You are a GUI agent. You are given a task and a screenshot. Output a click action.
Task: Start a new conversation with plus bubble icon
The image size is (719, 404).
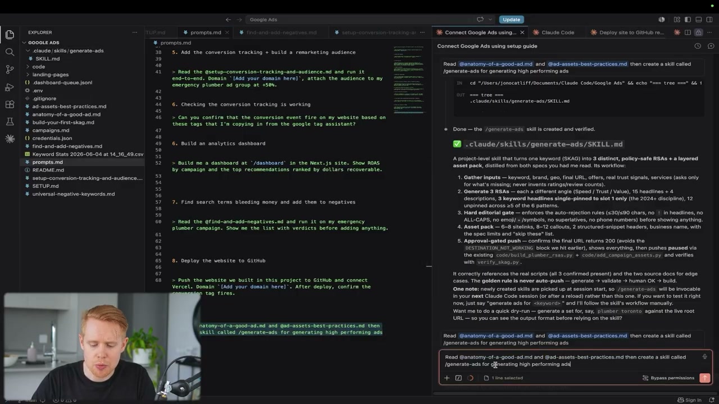coord(710,46)
